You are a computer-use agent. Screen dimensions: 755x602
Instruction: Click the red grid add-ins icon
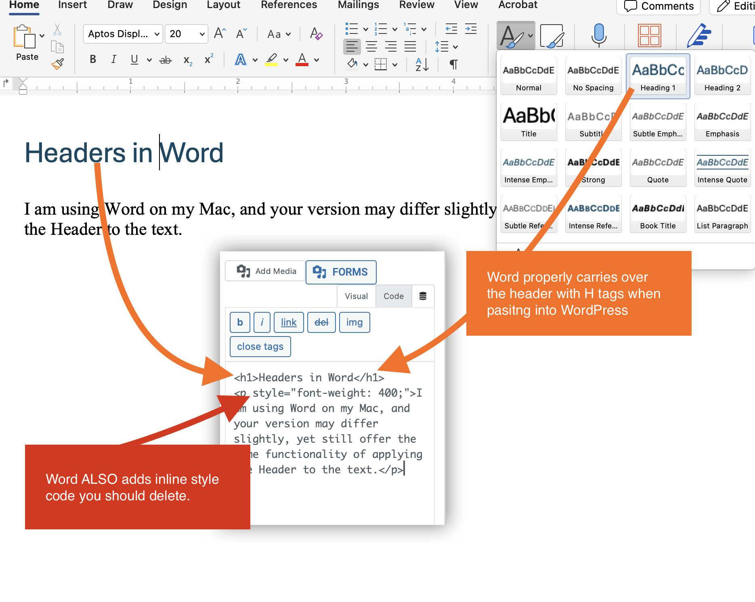[x=649, y=36]
